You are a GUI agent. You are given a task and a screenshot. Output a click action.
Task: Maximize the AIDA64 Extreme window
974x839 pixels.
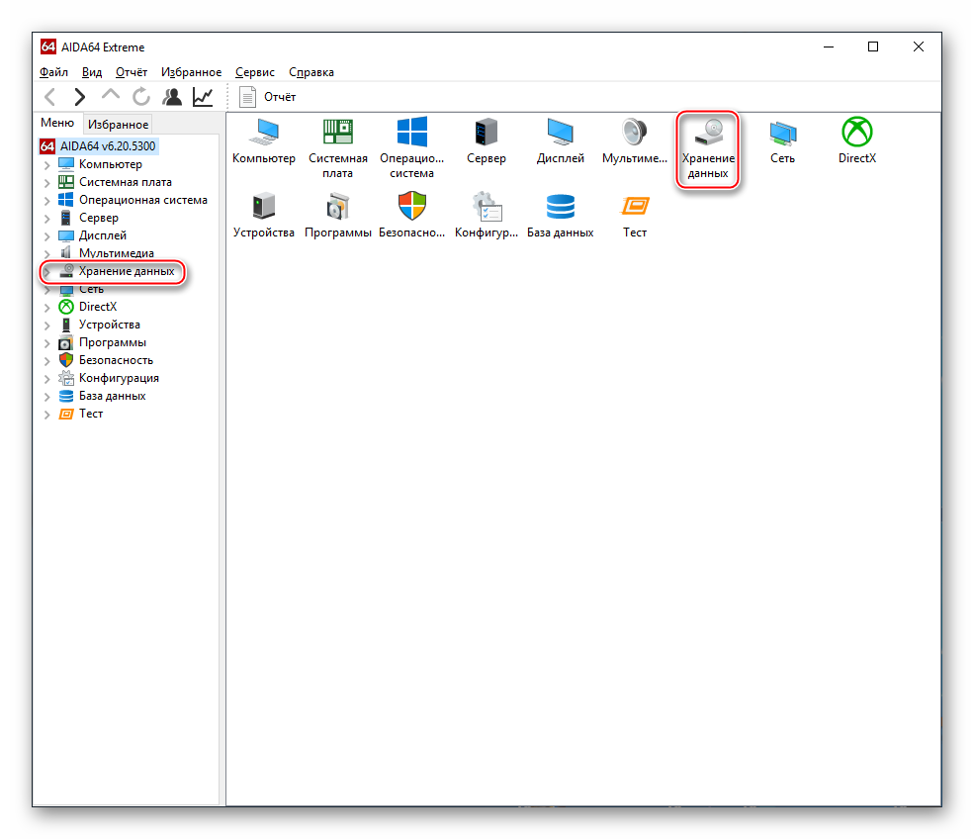(x=873, y=47)
